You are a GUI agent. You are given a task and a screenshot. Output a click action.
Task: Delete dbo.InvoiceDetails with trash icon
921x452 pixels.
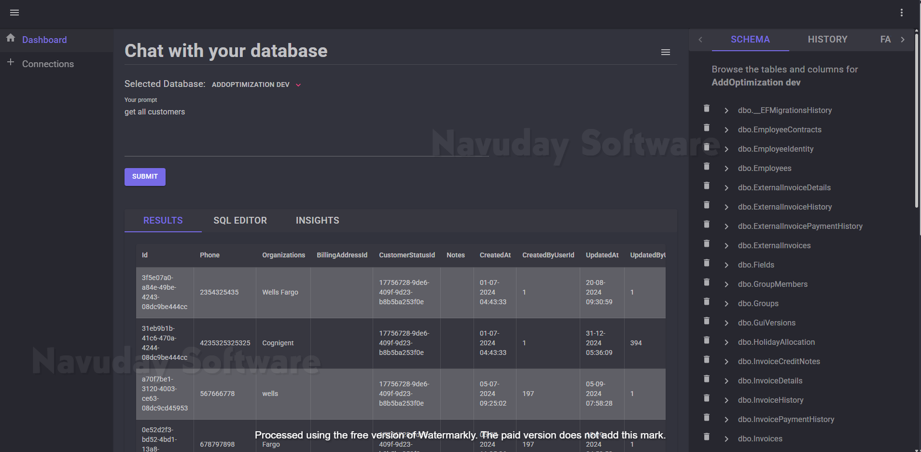point(707,379)
